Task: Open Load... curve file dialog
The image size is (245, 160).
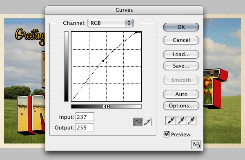Action: pos(181,55)
